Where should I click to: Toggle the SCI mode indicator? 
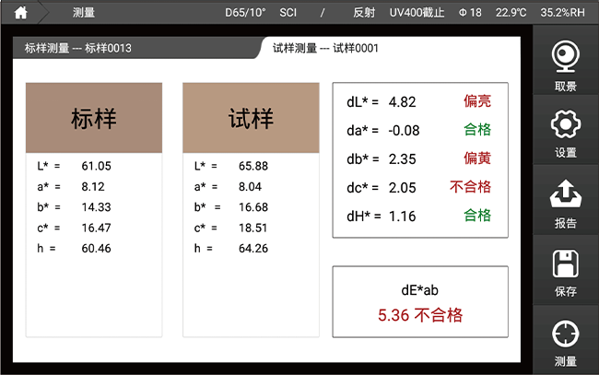pos(288,13)
